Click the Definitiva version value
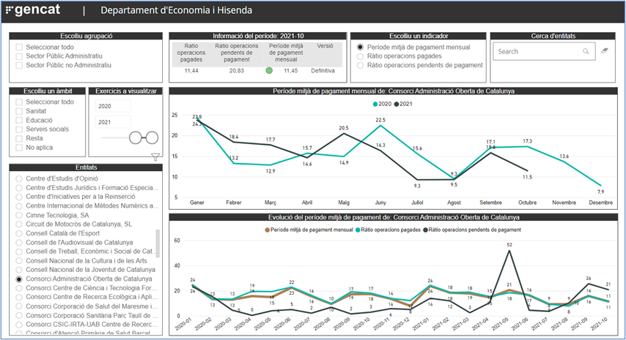626x340 pixels. [x=323, y=71]
